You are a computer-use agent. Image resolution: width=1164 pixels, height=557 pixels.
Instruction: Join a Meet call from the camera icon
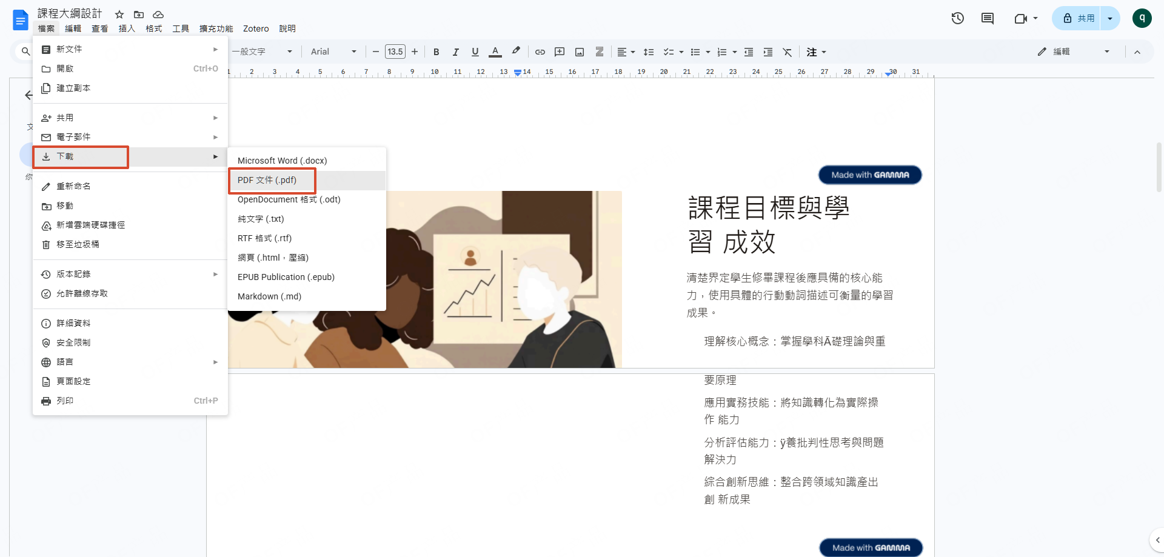(x=1022, y=18)
